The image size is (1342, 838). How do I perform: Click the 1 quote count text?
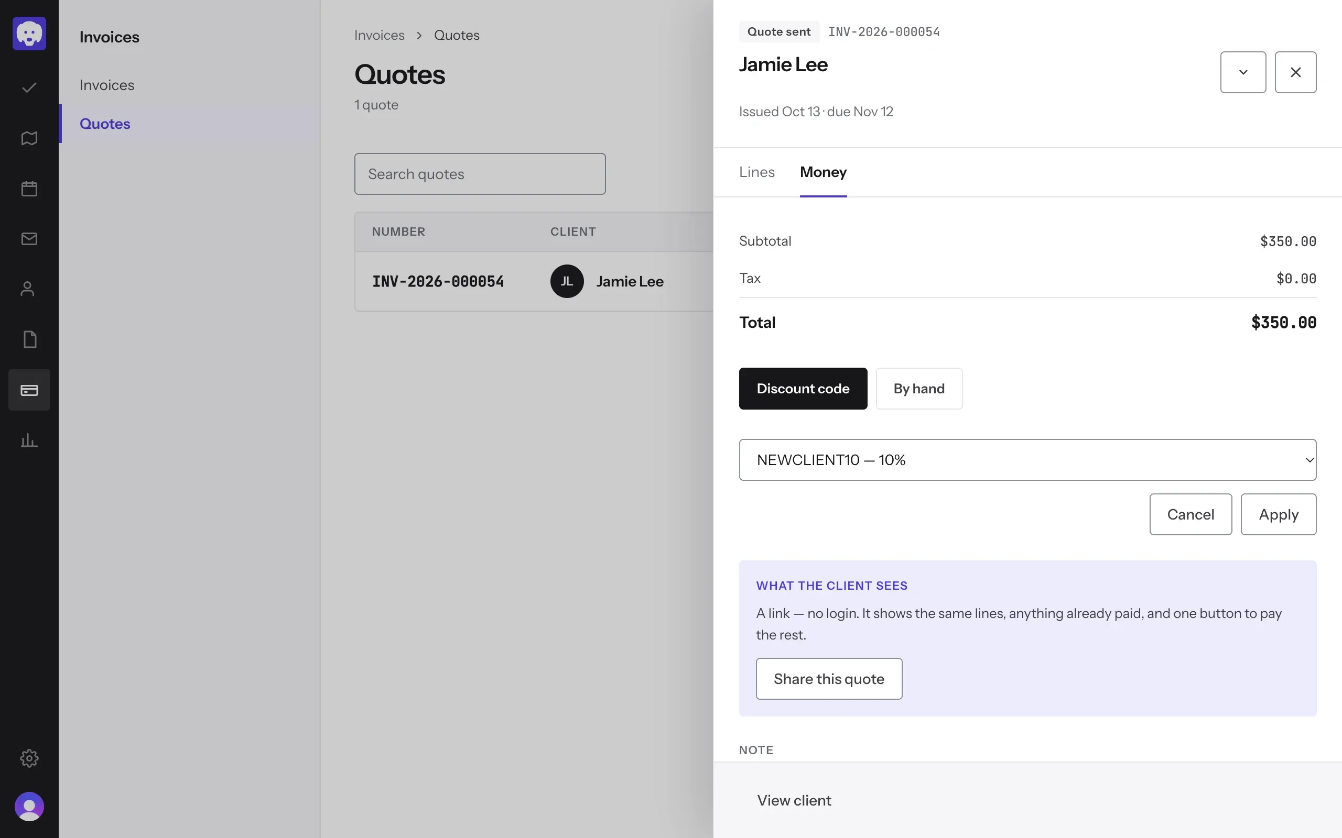[x=376, y=105]
